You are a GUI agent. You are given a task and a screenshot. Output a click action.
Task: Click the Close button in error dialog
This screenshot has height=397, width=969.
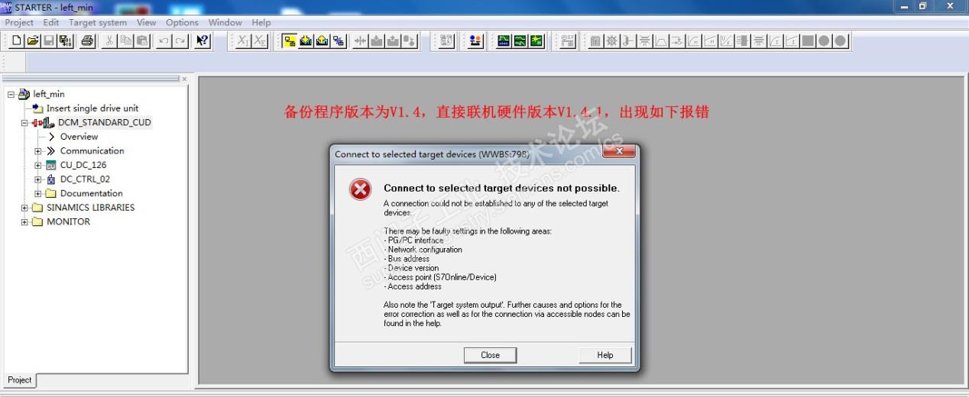tap(491, 355)
